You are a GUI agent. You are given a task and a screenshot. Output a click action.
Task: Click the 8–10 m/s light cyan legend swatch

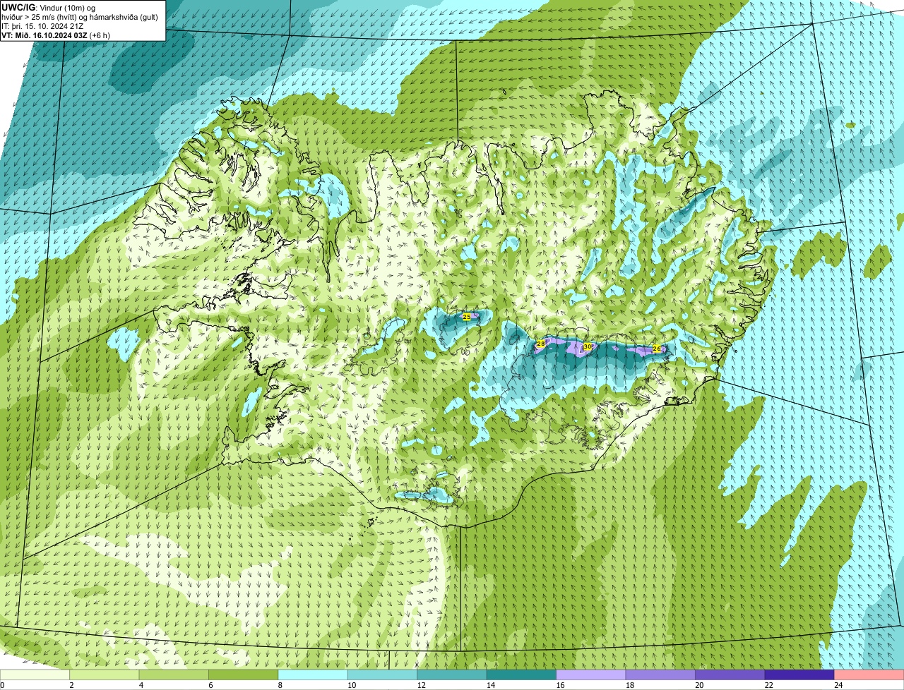tap(314, 674)
